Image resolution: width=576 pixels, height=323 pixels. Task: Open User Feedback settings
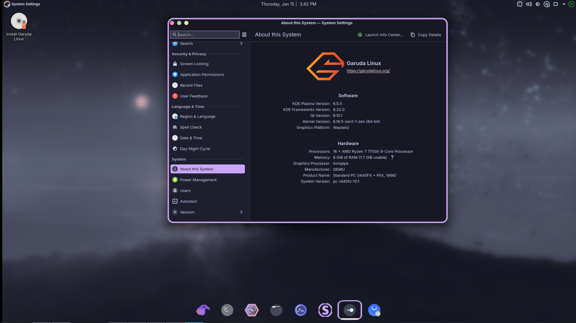tap(208, 96)
